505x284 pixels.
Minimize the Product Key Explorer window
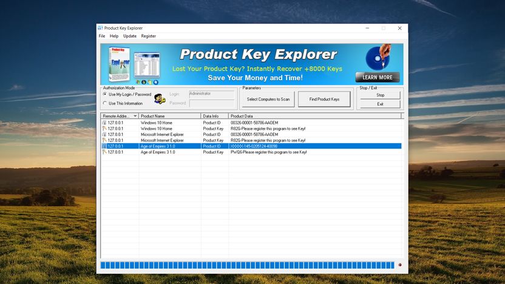click(x=367, y=28)
